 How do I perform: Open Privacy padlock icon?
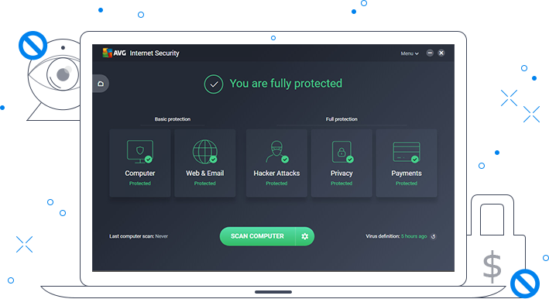point(341,152)
